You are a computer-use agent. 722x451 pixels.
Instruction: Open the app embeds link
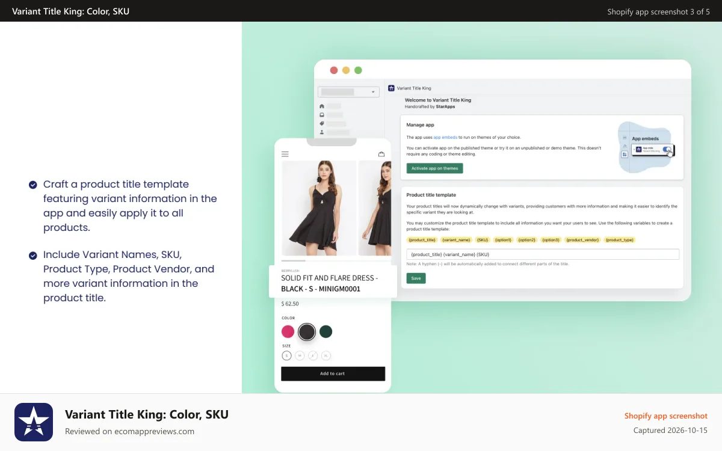click(x=445, y=138)
